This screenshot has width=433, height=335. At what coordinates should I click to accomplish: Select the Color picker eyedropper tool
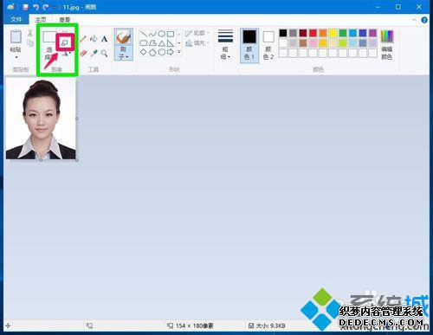[x=94, y=53]
